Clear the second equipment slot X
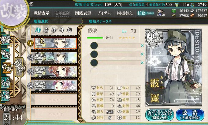 click(142, 54)
